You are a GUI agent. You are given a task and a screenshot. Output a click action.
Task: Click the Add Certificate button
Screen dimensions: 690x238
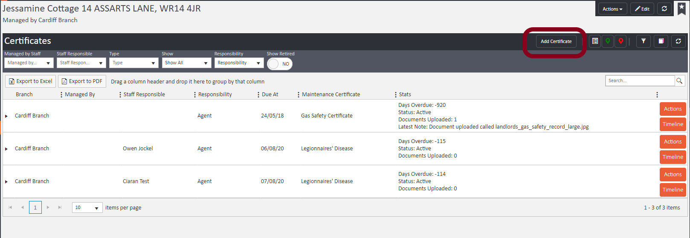pos(556,41)
